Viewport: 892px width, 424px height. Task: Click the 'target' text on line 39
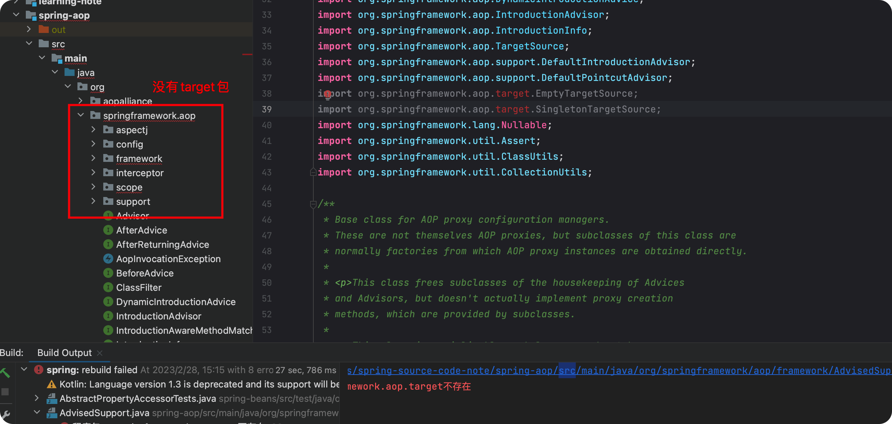pyautogui.click(x=513, y=109)
